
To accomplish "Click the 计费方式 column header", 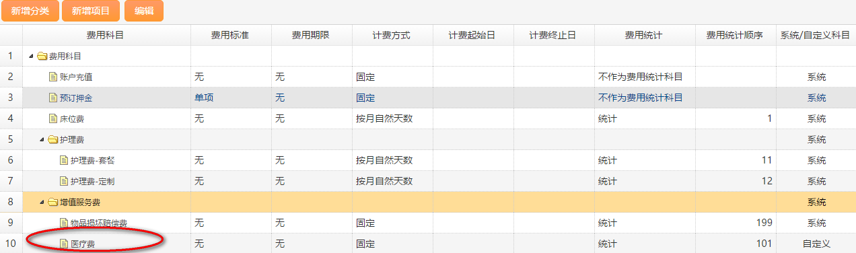I will click(392, 35).
